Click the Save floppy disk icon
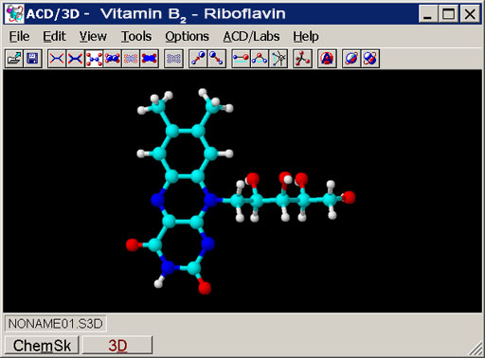 [x=32, y=59]
